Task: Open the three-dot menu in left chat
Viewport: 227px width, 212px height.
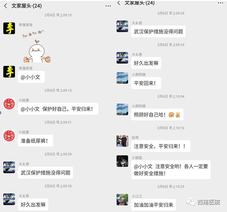Action: [x=108, y=6]
